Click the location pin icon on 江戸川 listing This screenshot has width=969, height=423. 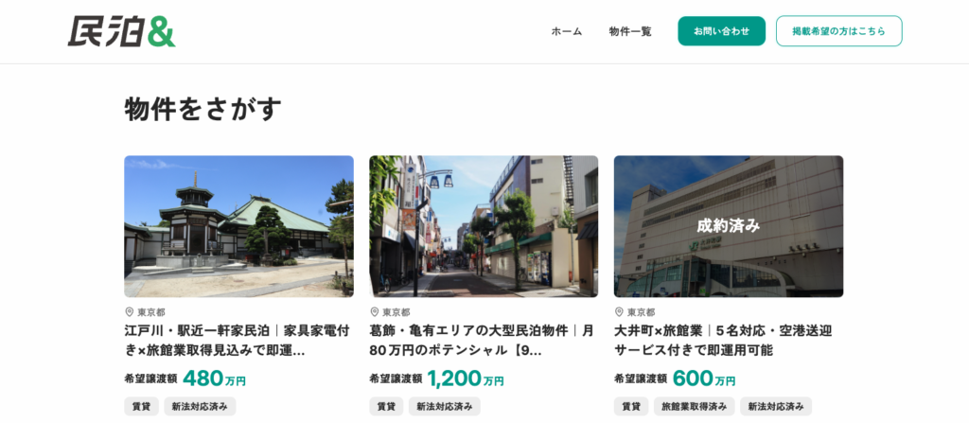[x=129, y=312]
